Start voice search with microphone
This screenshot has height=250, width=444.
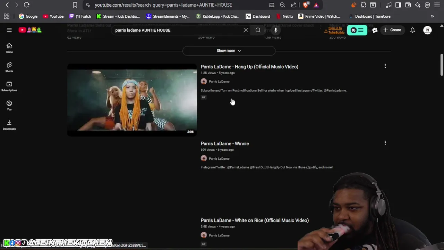[x=275, y=30]
